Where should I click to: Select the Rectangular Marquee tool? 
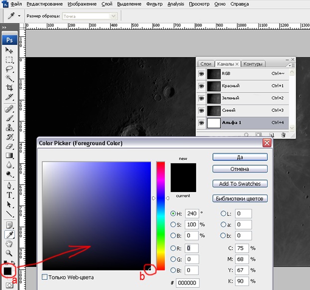tap(9, 60)
